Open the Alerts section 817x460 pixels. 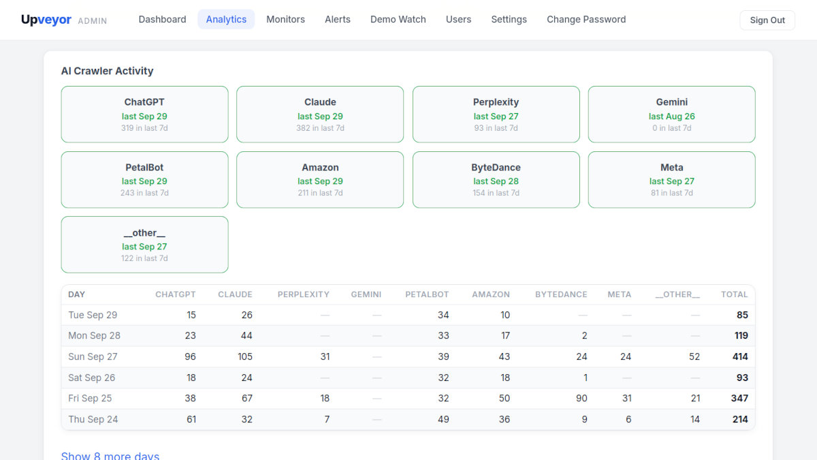click(x=338, y=19)
